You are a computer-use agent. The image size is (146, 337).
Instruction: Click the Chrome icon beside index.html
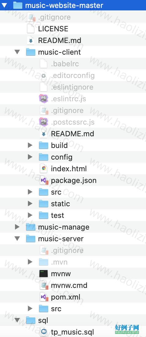tap(44, 169)
